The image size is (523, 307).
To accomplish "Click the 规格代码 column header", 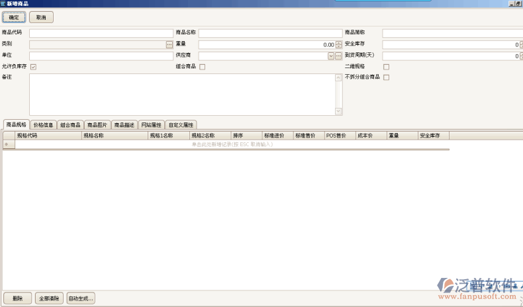I will (48, 136).
